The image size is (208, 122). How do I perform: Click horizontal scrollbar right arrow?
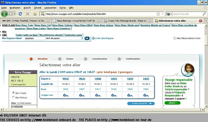[x=203, y=110]
